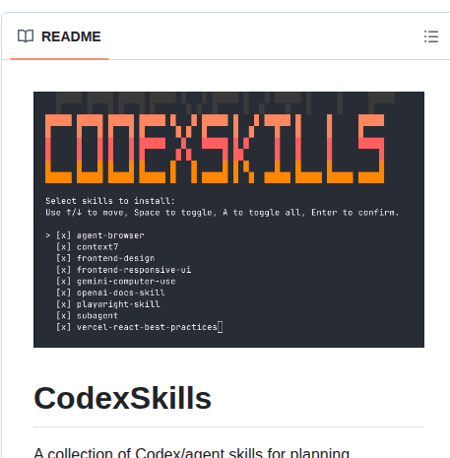Click the playwright-skill row in image
Viewport: 450px width, 458px height.
click(x=108, y=304)
